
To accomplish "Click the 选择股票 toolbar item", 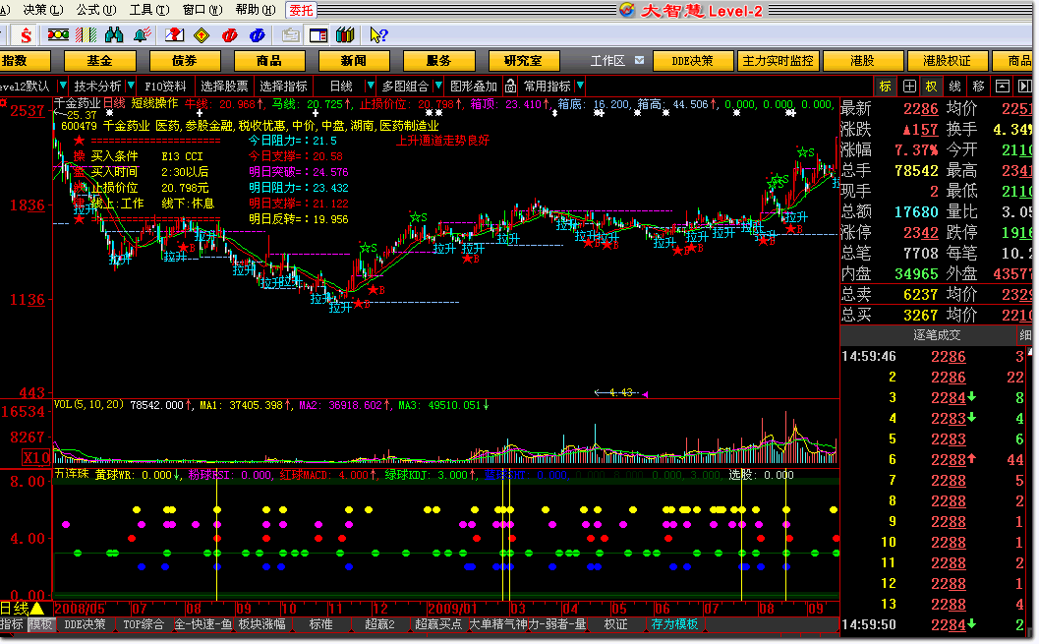I will (x=225, y=87).
